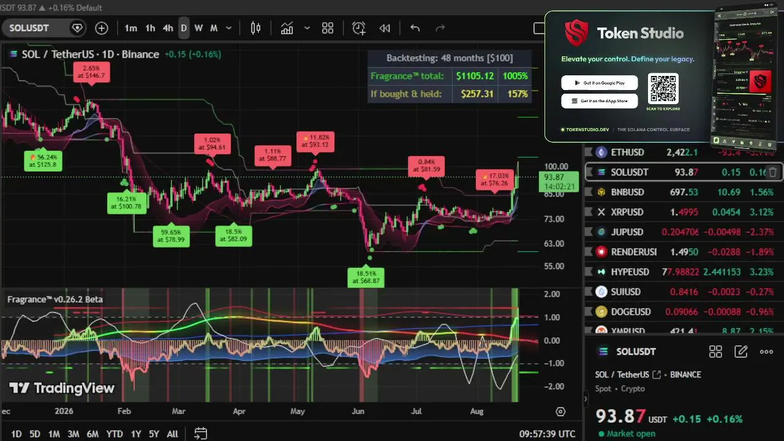
Task: Toggle the flag on the RENDERUSD row
Action: point(589,252)
